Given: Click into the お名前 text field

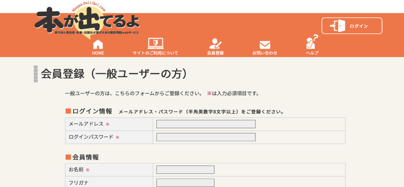Looking at the screenshot, I should pos(185,170).
